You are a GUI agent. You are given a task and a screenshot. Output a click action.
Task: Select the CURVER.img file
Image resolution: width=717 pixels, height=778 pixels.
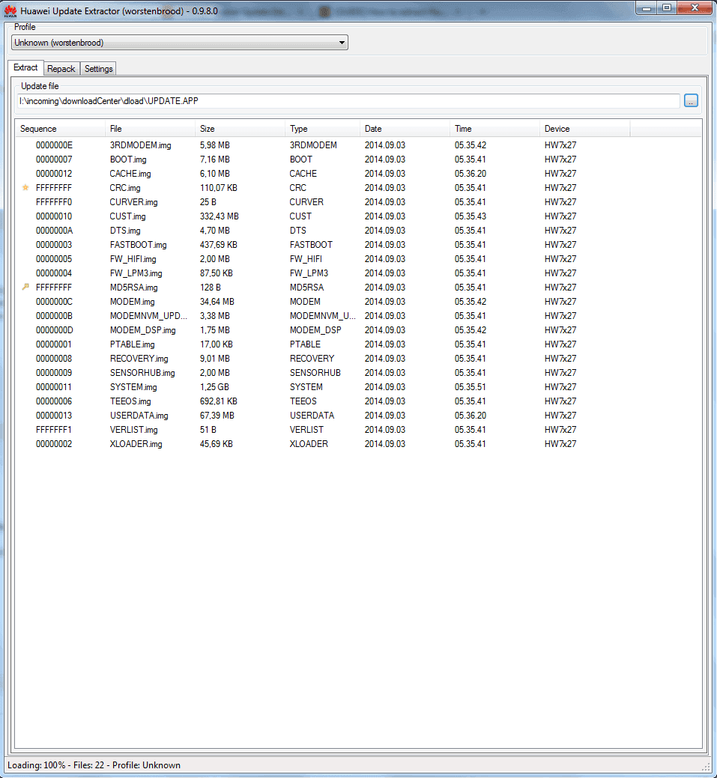click(133, 202)
